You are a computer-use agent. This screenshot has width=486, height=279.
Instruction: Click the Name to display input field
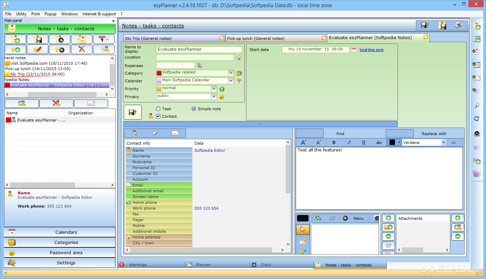[x=199, y=49]
